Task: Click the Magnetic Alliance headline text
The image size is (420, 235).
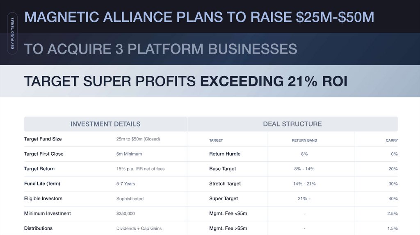Action: [199, 17]
